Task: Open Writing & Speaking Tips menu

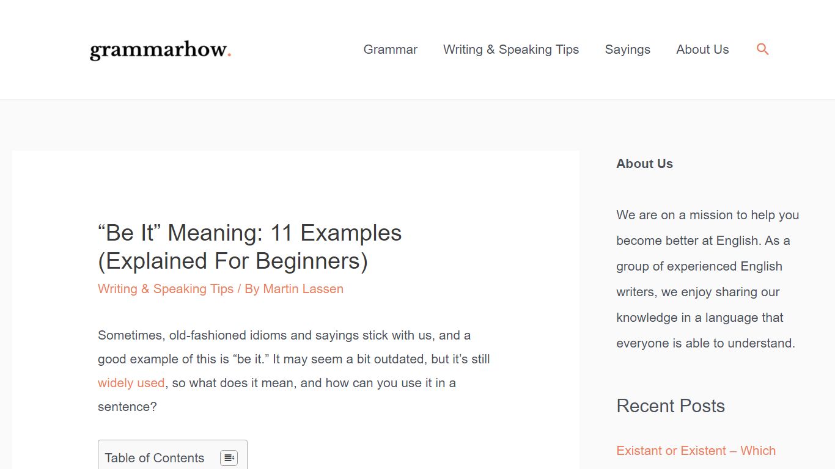Action: point(511,49)
